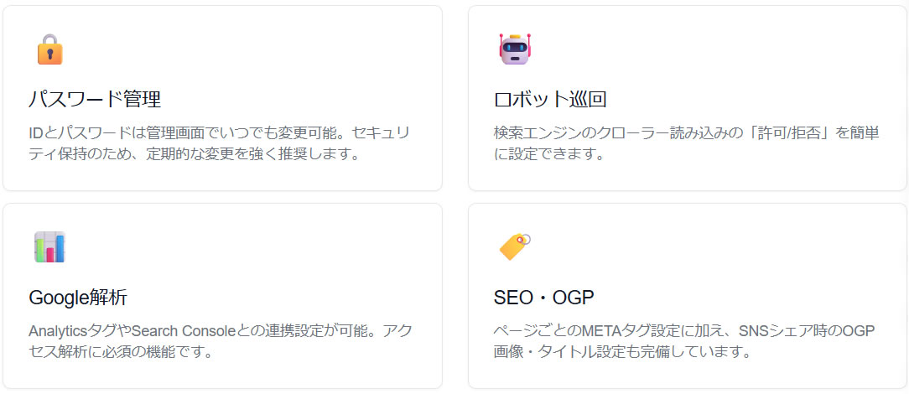
Task: Click the robot head icon
Action: point(516,49)
